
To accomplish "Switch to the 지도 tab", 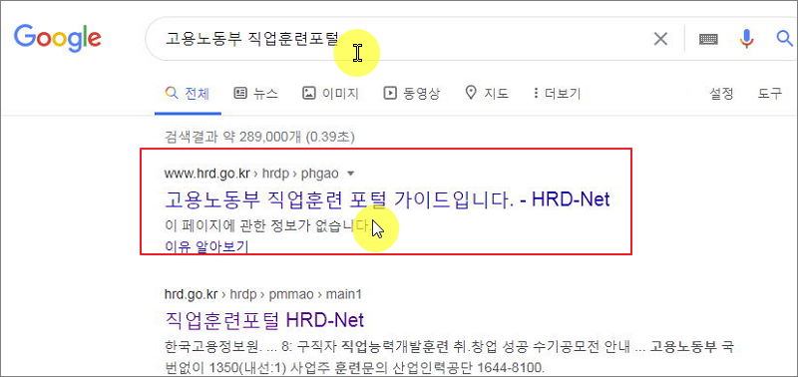I will pyautogui.click(x=487, y=93).
